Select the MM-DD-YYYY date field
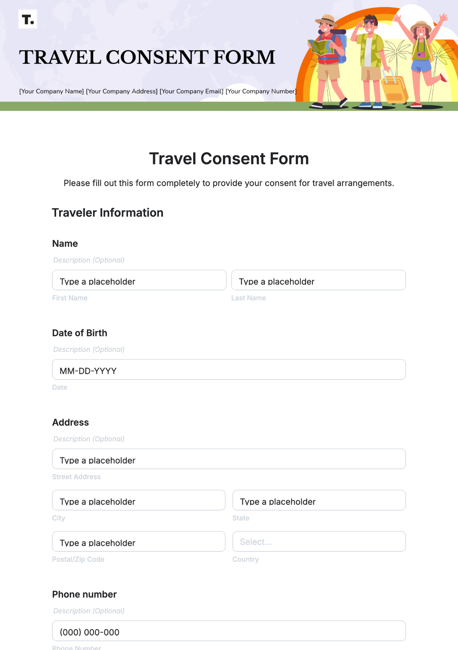458x650 pixels. click(x=229, y=370)
